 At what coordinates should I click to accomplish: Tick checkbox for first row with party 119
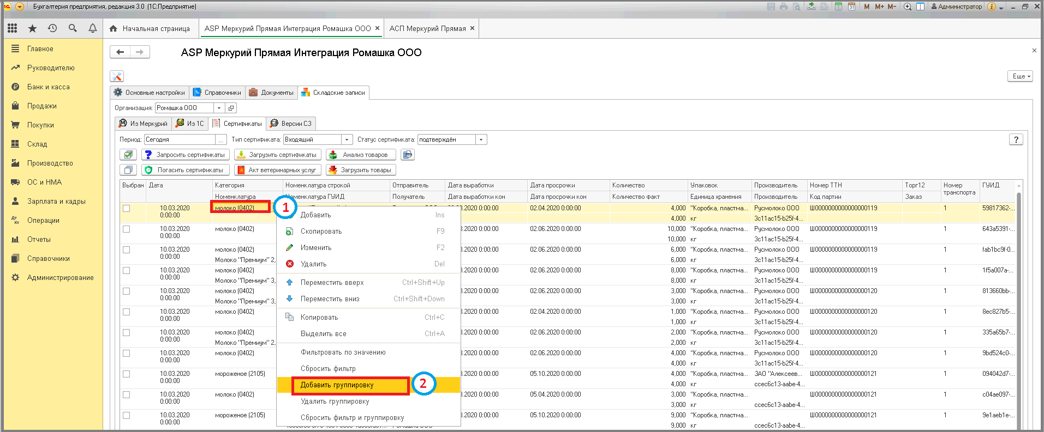127,208
